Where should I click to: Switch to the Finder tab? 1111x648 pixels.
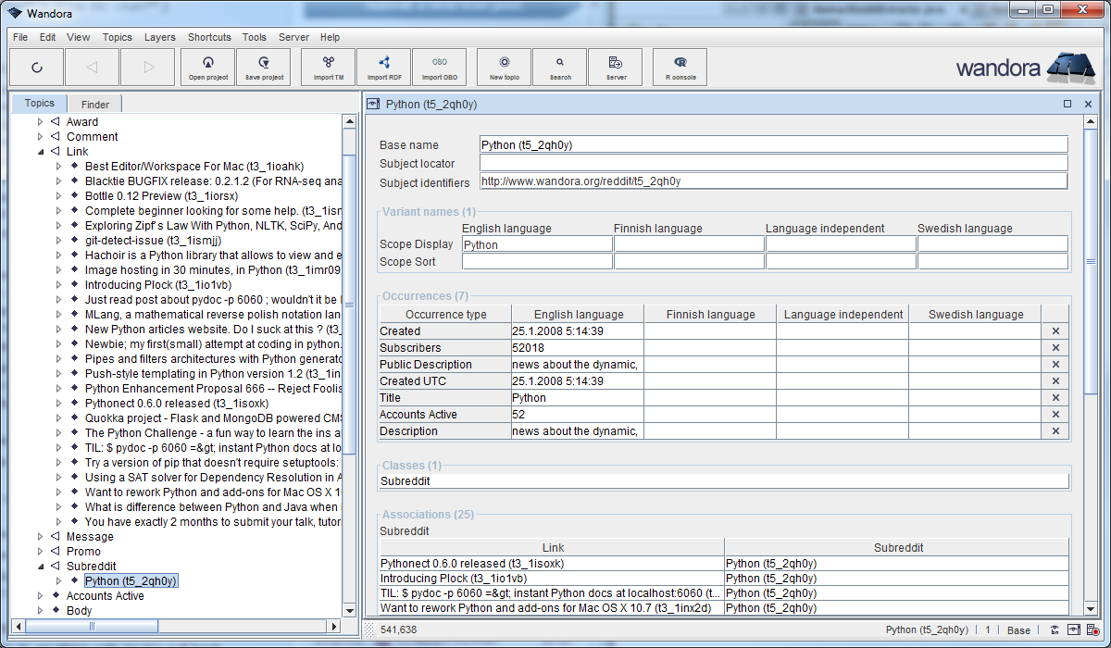(94, 105)
